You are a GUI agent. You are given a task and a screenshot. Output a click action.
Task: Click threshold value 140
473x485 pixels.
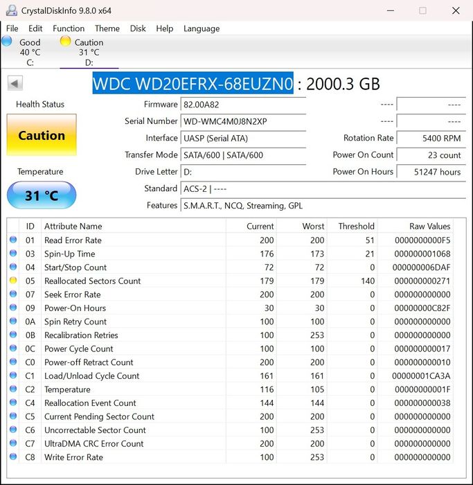(x=368, y=281)
